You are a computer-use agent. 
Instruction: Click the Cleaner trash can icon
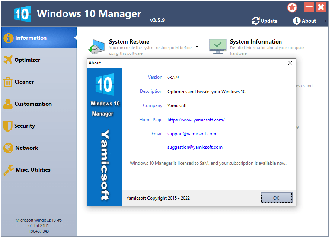tap(8, 82)
